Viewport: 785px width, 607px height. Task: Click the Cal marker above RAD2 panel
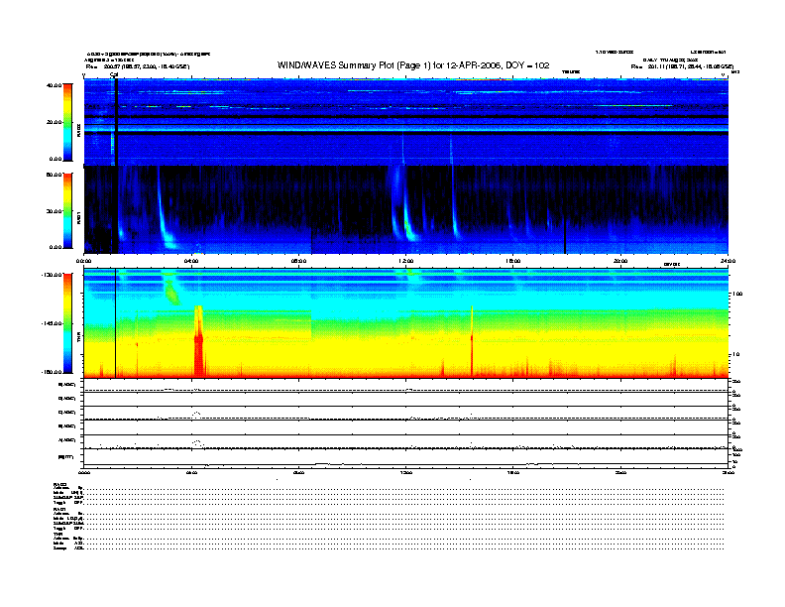pyautogui.click(x=114, y=75)
